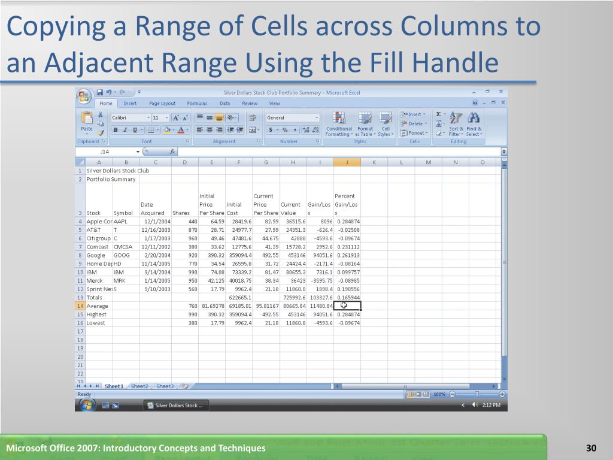Open the General number format dropdown
Screen dimensions: 613x460
coord(317,118)
